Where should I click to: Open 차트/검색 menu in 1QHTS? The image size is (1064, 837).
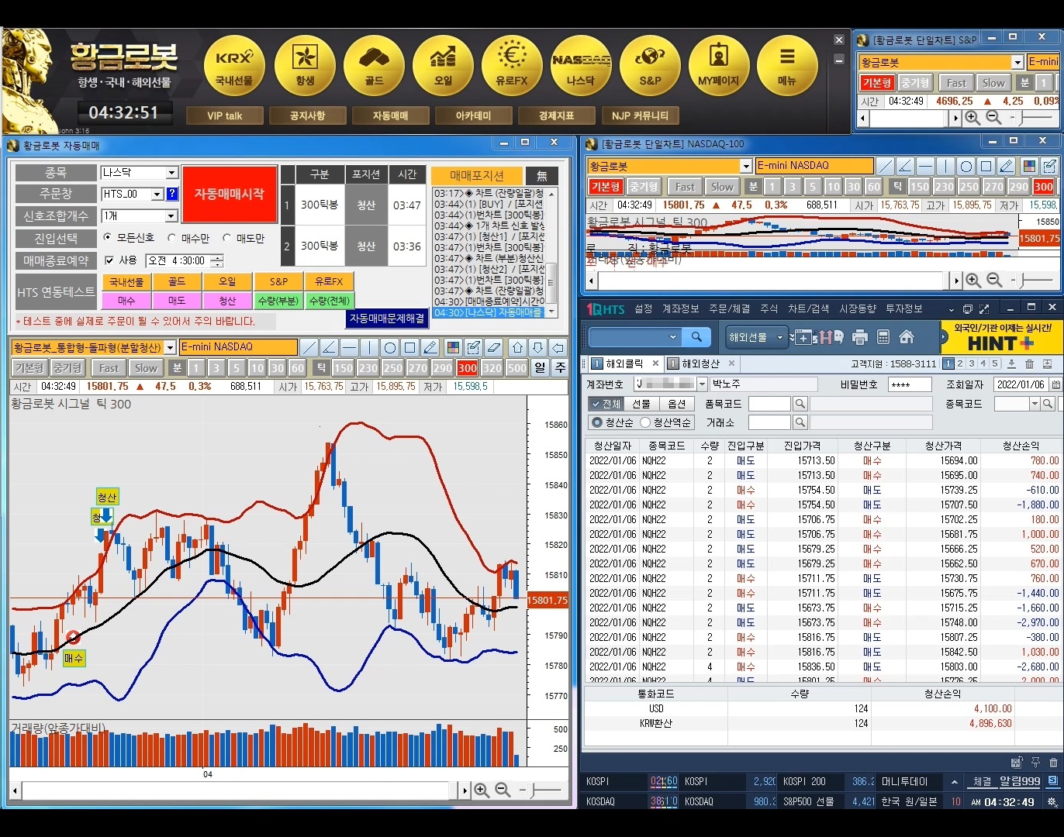click(808, 308)
